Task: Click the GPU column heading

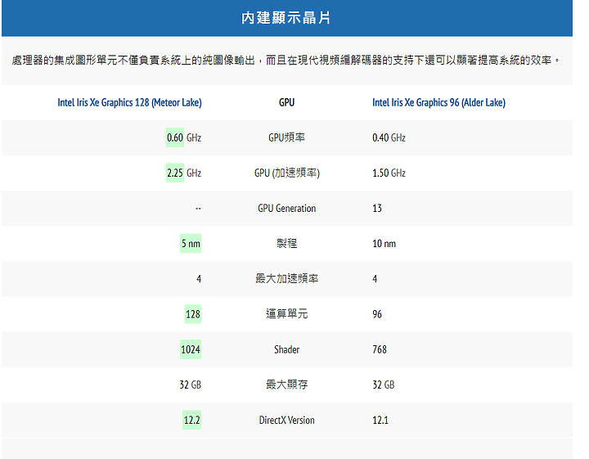Action: click(x=286, y=102)
